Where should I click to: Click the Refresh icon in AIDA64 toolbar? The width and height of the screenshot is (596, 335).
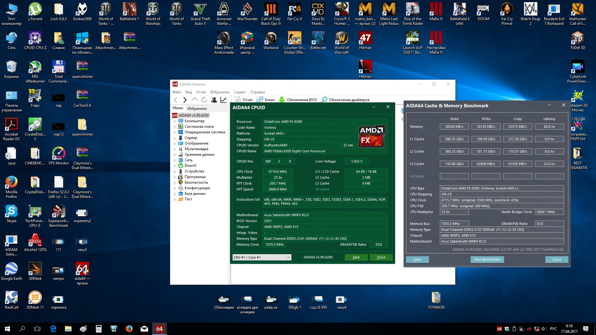204,100
